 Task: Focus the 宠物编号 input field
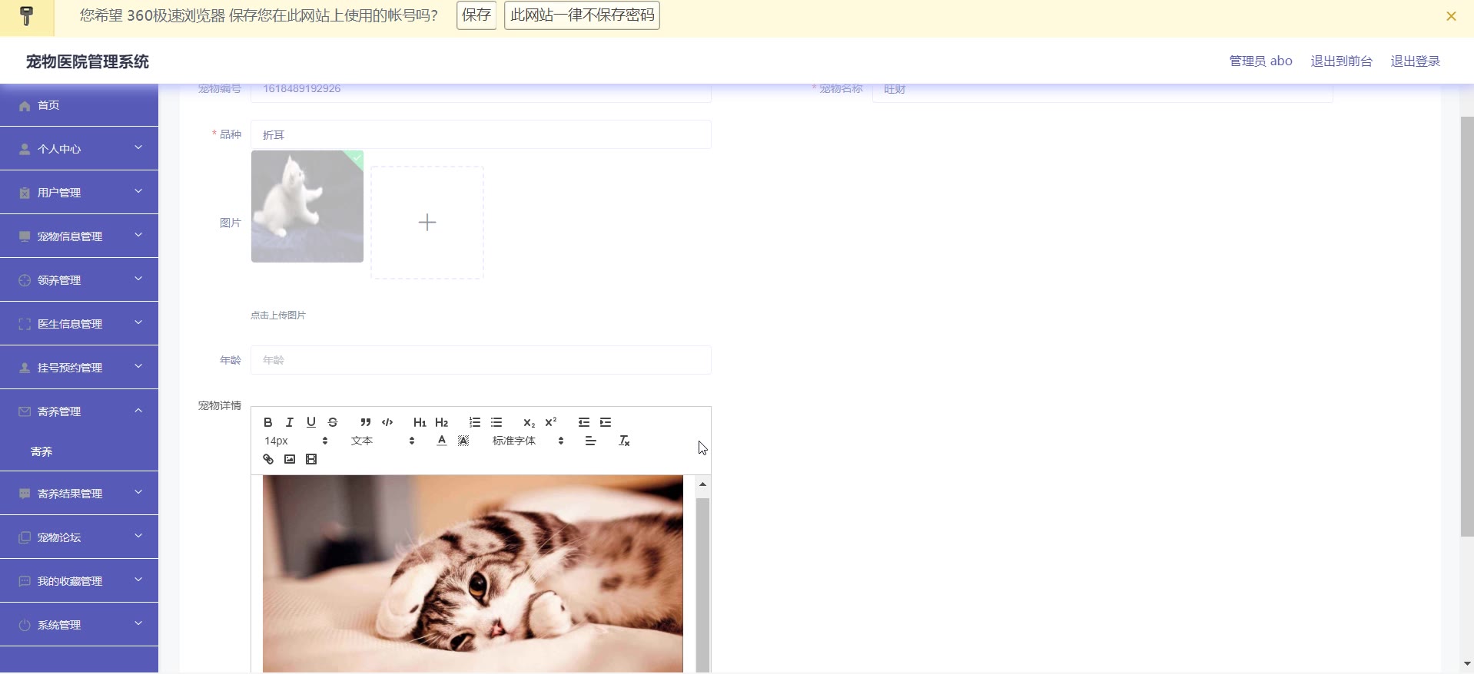(481, 92)
